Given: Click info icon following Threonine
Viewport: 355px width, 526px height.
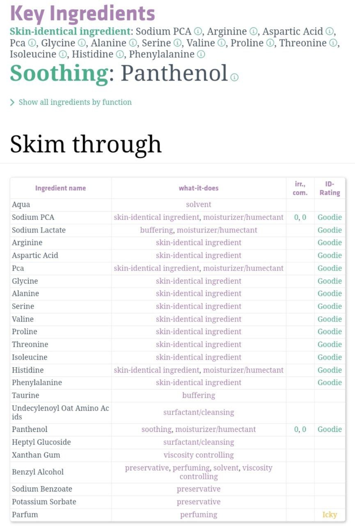Looking at the screenshot, I should pos(333,43).
